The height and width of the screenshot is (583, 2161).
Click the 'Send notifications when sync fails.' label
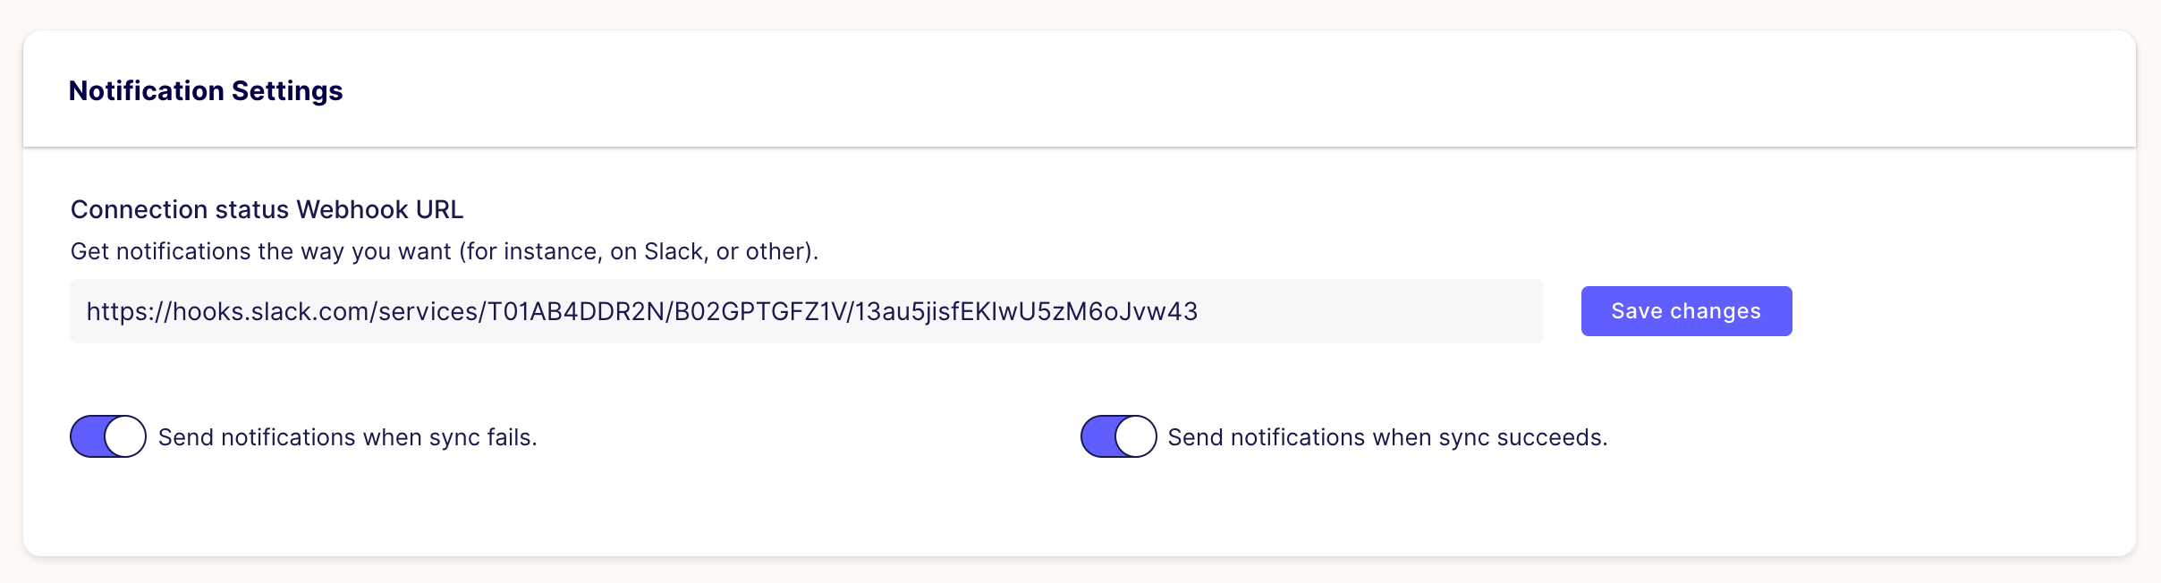347,437
